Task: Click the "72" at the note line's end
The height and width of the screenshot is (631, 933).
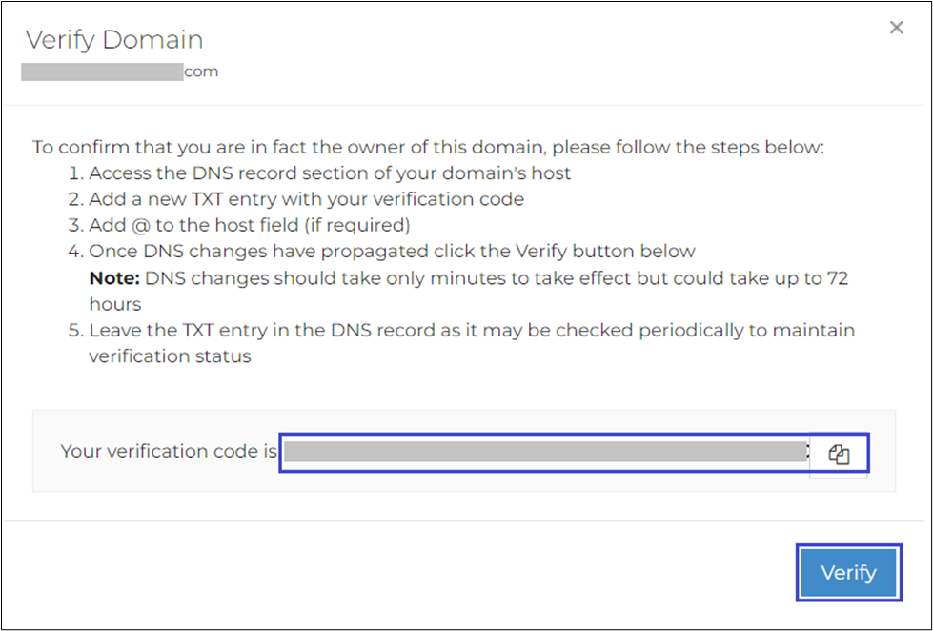Action: (x=836, y=278)
